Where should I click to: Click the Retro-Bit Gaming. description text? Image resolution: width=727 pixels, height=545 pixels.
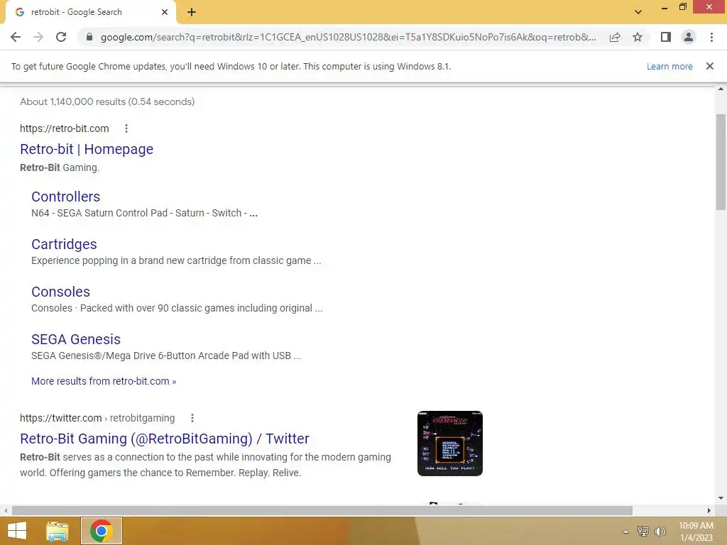(60, 167)
